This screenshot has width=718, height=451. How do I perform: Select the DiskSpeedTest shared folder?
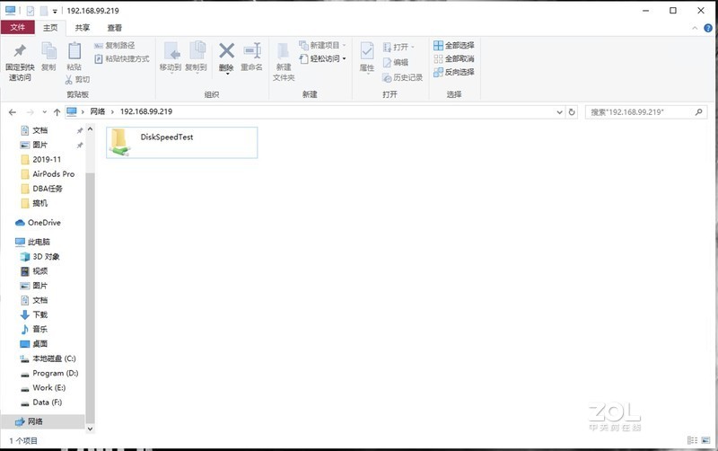[x=182, y=143]
